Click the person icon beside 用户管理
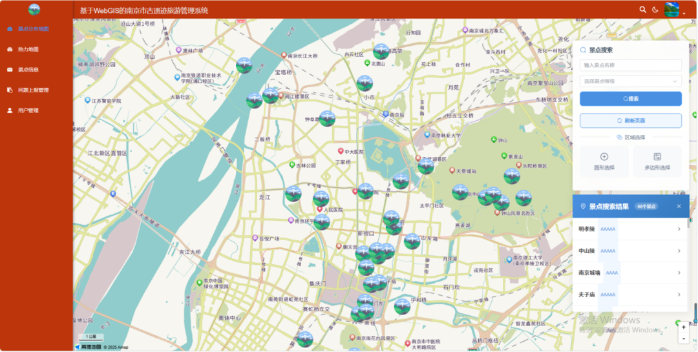 pyautogui.click(x=10, y=110)
